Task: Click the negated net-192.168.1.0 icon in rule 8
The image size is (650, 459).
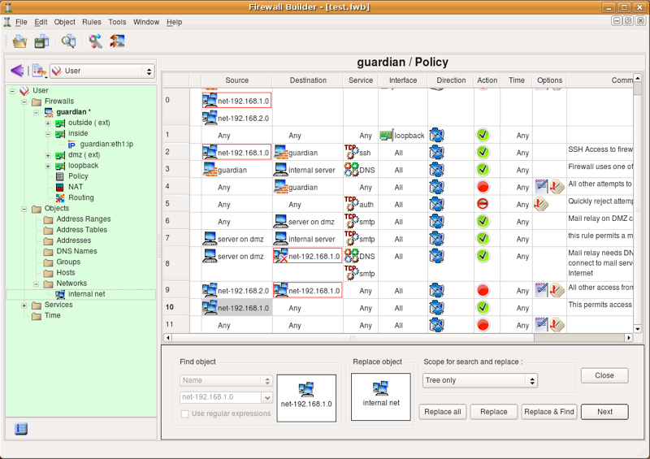Action: click(280, 256)
